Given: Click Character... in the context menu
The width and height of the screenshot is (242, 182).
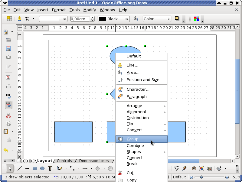Looking at the screenshot, I should click(x=142, y=89).
